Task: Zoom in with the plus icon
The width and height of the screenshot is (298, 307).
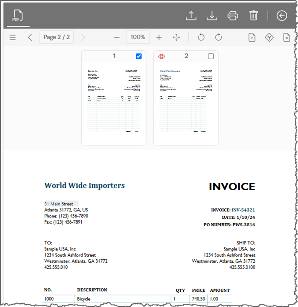Action: click(159, 37)
